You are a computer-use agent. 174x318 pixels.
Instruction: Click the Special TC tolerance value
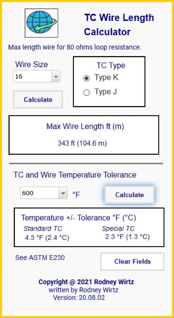pyautogui.click(x=128, y=237)
